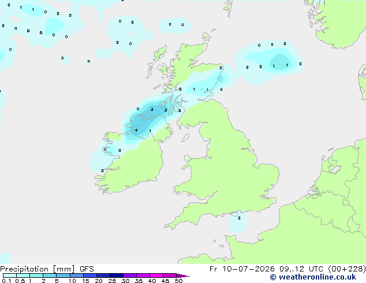366x283 pixels.
Task: Click the '(00+228)' forecast offset text
Action: 347,269
